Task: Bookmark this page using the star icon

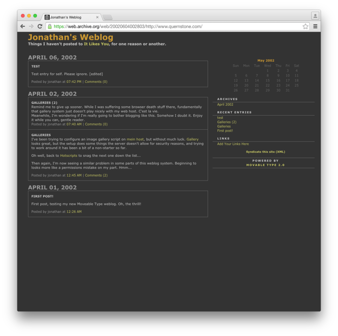Action: click(x=305, y=26)
